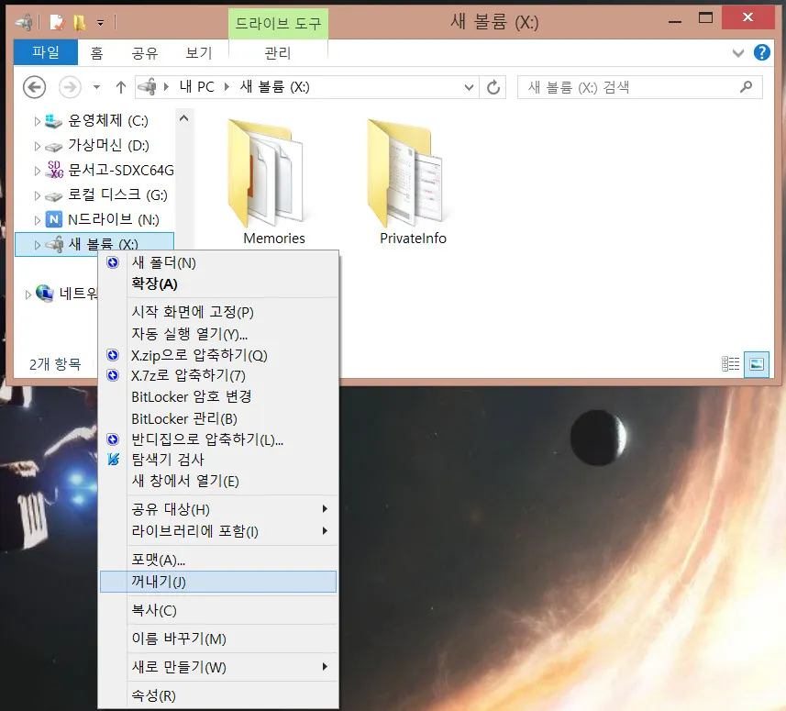The image size is (786, 711).
Task: Switch to the 보기 ribbon tab
Action: click(x=197, y=52)
